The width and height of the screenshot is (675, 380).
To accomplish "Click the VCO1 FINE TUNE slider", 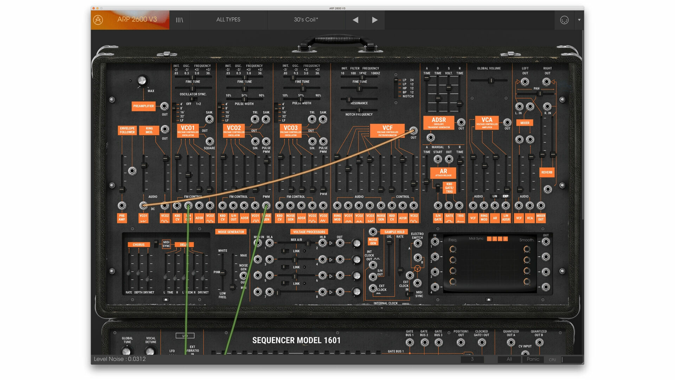I will pos(193,88).
